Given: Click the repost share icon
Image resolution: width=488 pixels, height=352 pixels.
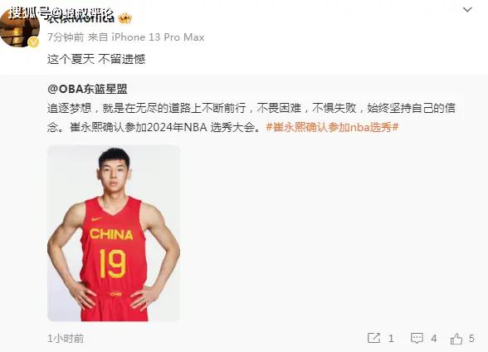Looking at the screenshot, I should tap(373, 338).
